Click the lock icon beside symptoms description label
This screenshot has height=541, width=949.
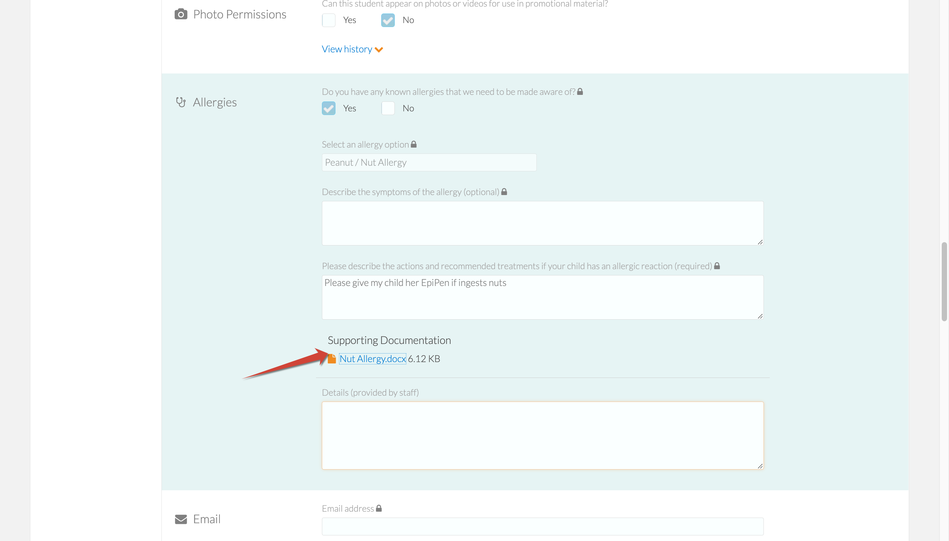coord(504,192)
